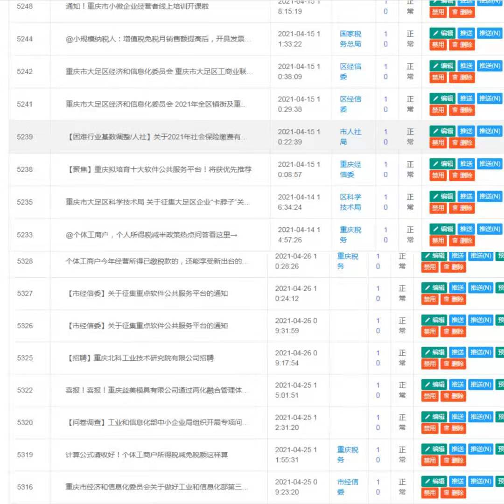Open 重庆经信委 source link
This screenshot has height=504, width=504.
(350, 169)
